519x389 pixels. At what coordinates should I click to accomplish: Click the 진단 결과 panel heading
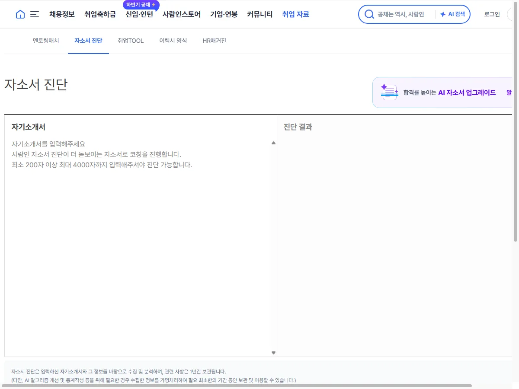(298, 127)
